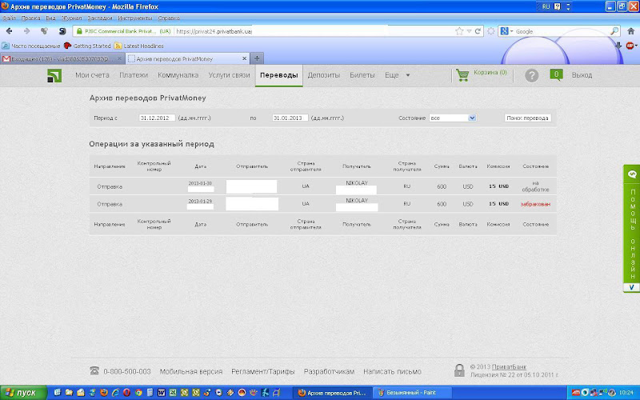Viewport: 640px width, 400px height.
Task: Reload the page with refresh icon
Action: [x=478, y=31]
